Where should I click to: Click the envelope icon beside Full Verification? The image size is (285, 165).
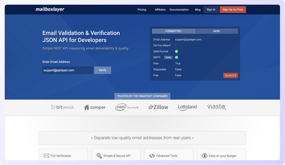point(46,156)
